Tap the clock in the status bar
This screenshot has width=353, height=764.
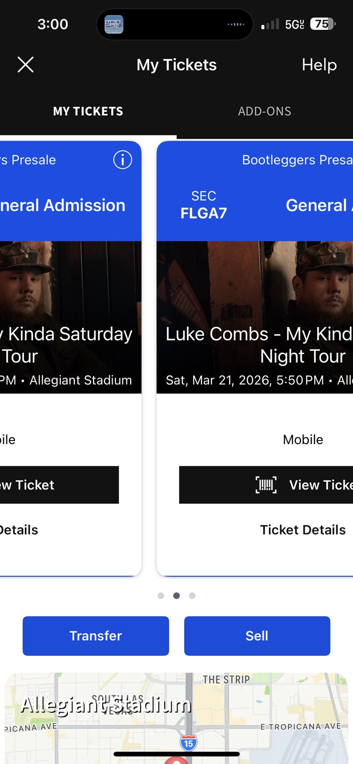click(x=52, y=24)
